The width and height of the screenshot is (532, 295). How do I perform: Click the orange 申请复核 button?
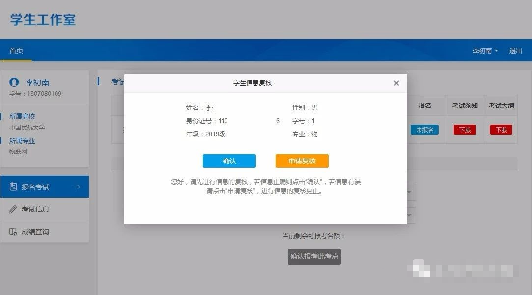tap(302, 161)
